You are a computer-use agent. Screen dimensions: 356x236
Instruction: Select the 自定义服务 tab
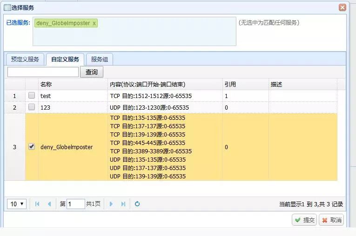point(65,59)
